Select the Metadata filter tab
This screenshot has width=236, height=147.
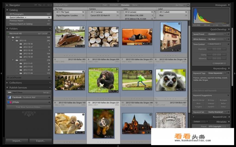coord(125,5)
